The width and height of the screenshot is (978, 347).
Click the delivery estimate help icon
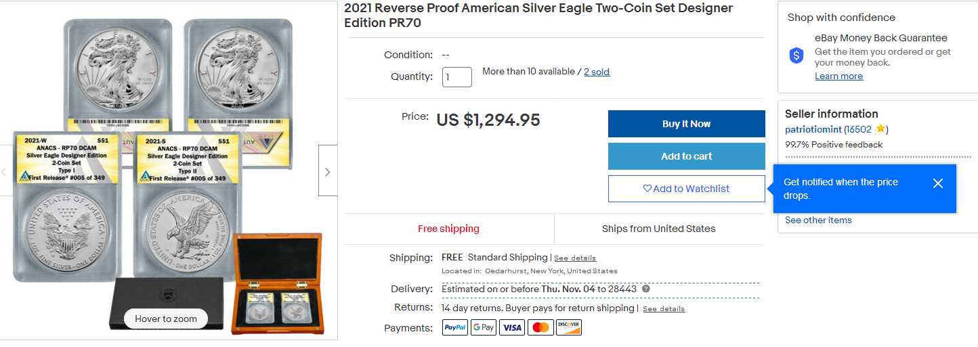tap(645, 289)
